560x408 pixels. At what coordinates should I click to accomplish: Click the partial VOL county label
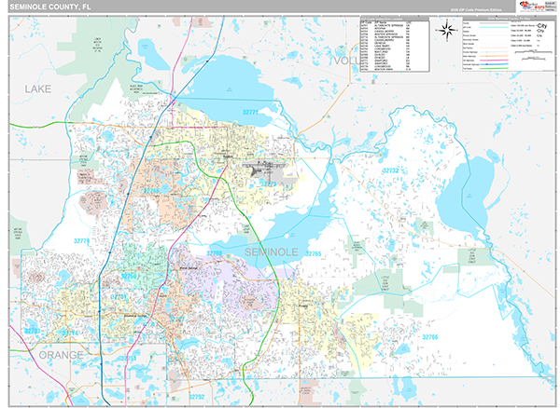(347, 61)
